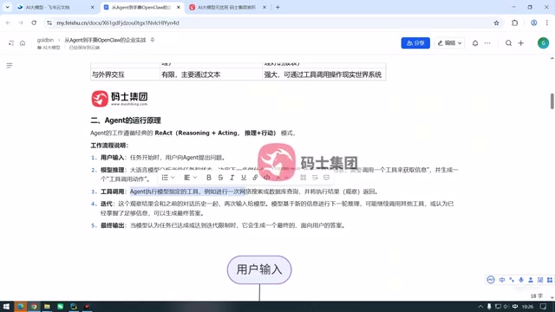555x312 pixels.
Task: Open the notifications bell
Action: (x=475, y=43)
